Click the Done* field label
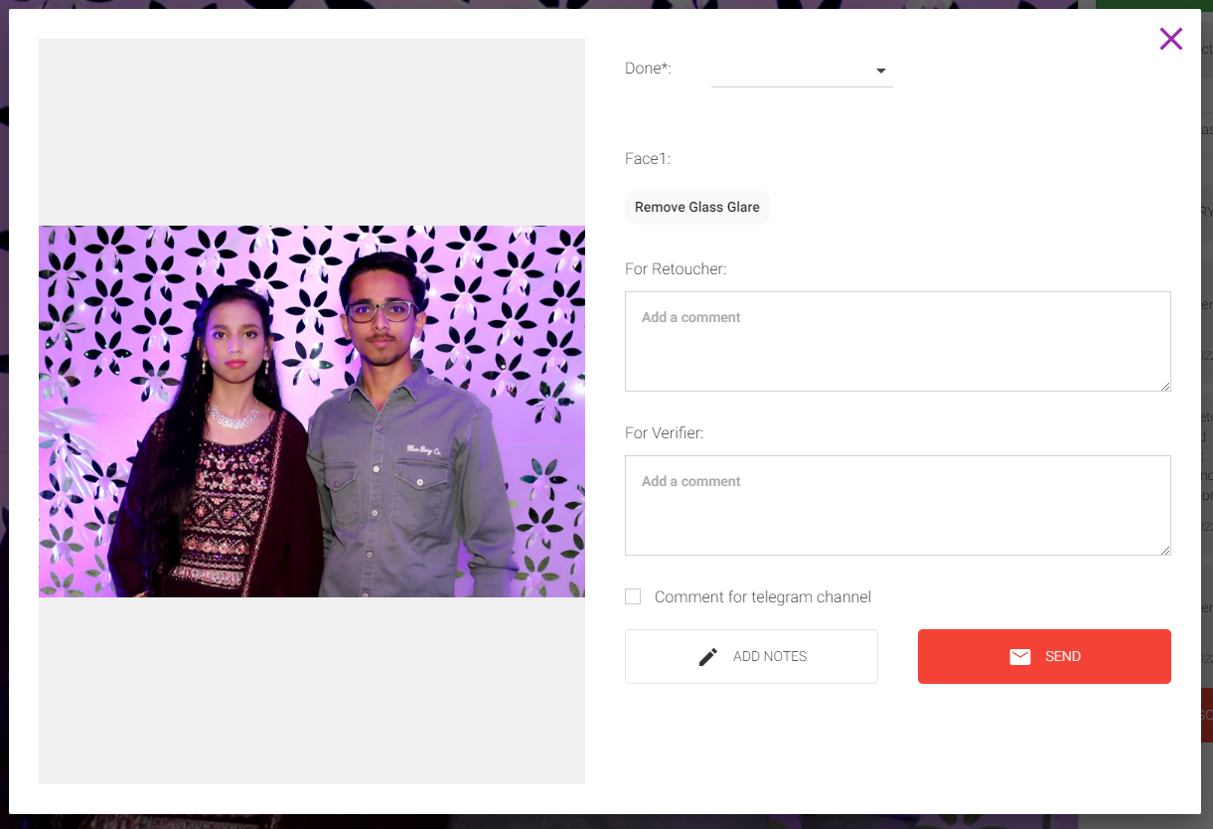The image size is (1213, 829). 648,69
